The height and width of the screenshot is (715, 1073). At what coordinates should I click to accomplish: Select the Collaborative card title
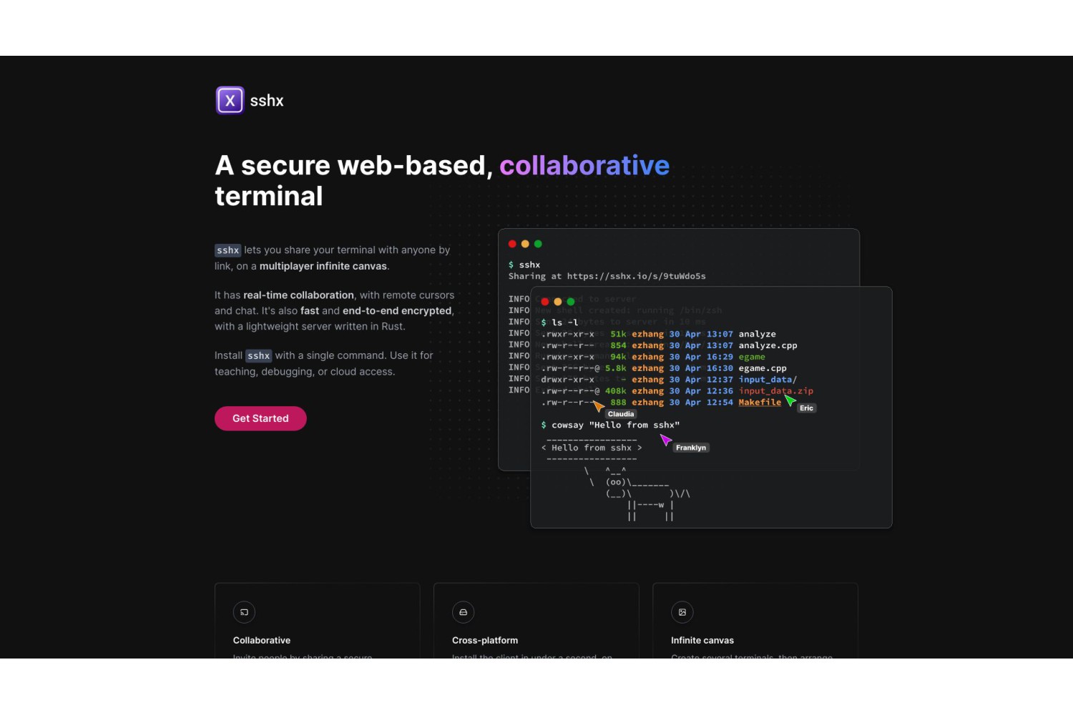262,640
